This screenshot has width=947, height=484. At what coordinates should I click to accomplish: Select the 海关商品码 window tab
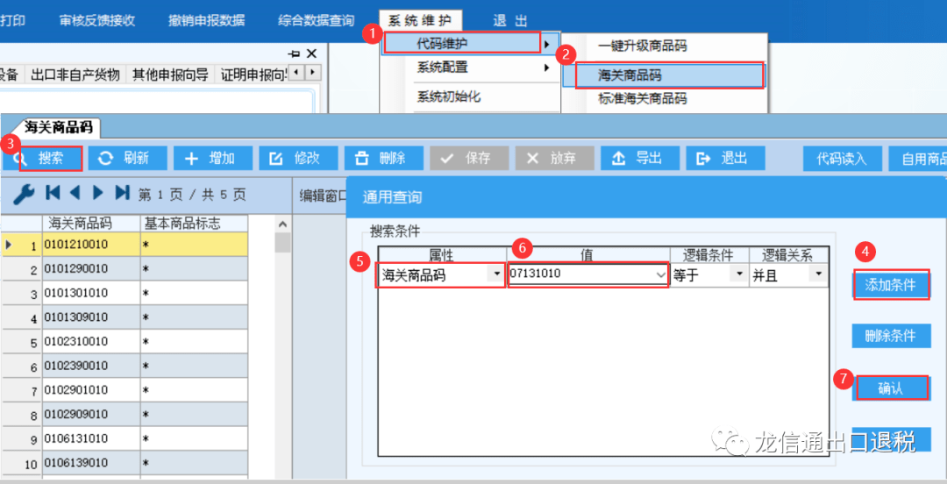coord(58,128)
